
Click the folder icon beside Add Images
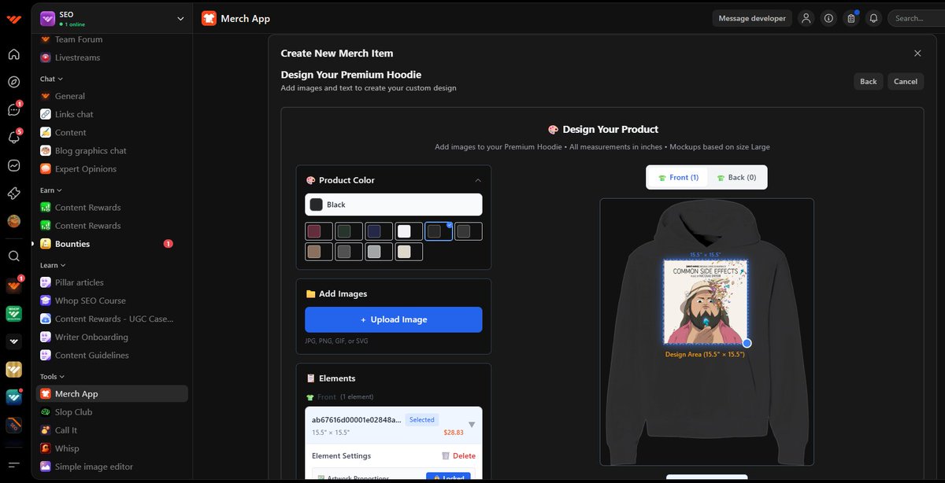310,293
